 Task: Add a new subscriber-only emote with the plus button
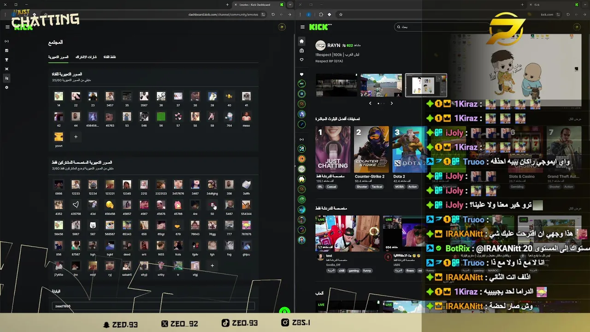point(212,265)
